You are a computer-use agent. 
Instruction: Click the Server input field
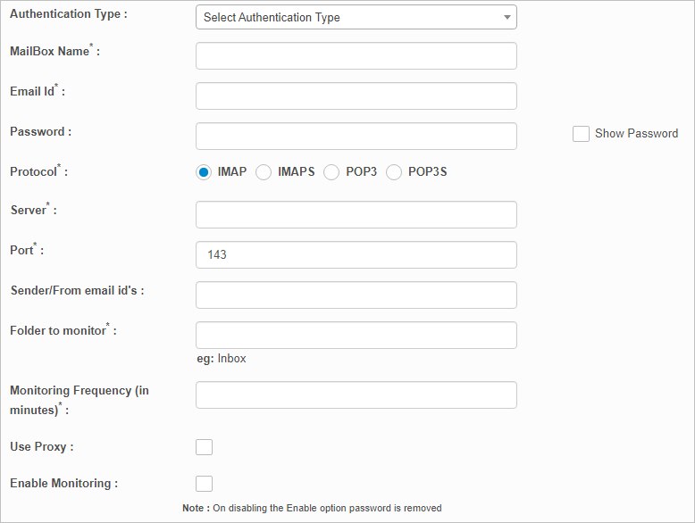coord(356,214)
